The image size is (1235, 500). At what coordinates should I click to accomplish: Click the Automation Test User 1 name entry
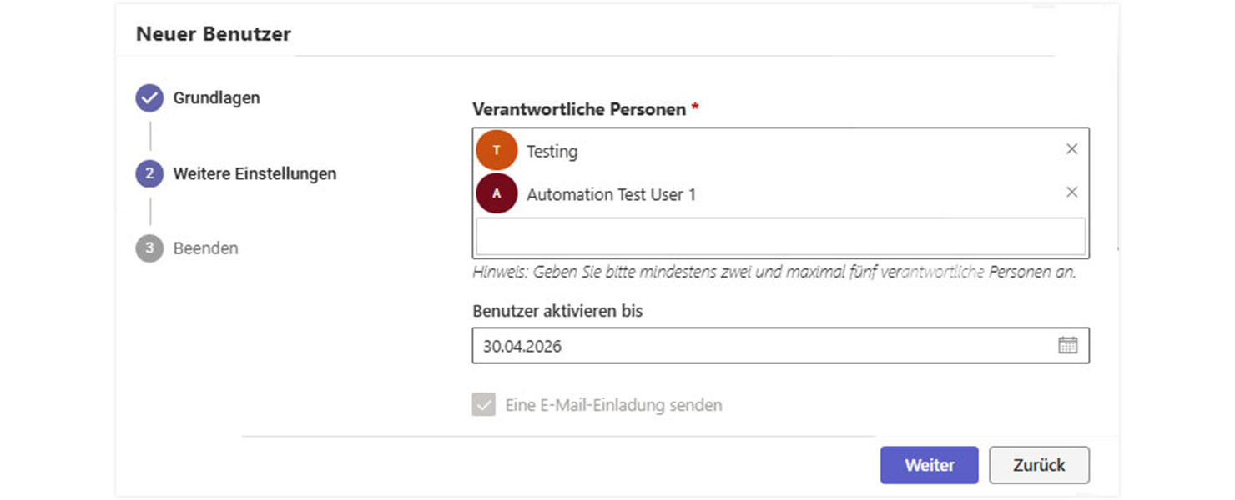612,194
